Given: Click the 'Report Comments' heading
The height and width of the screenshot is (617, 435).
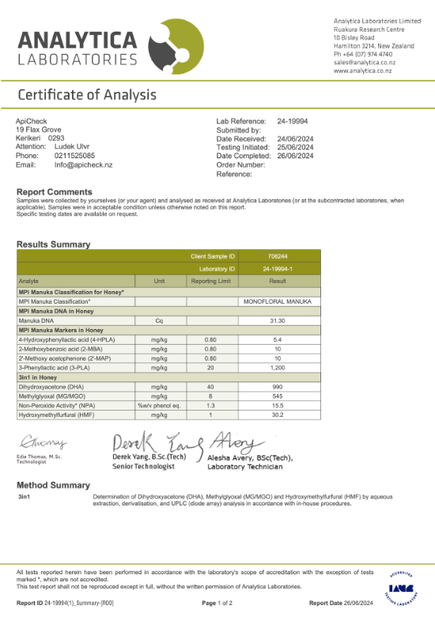Looking at the screenshot, I should tap(55, 192).
